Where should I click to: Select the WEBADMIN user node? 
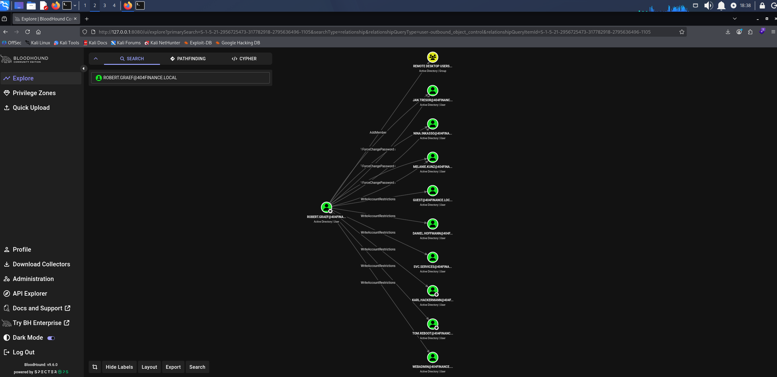coord(433,357)
